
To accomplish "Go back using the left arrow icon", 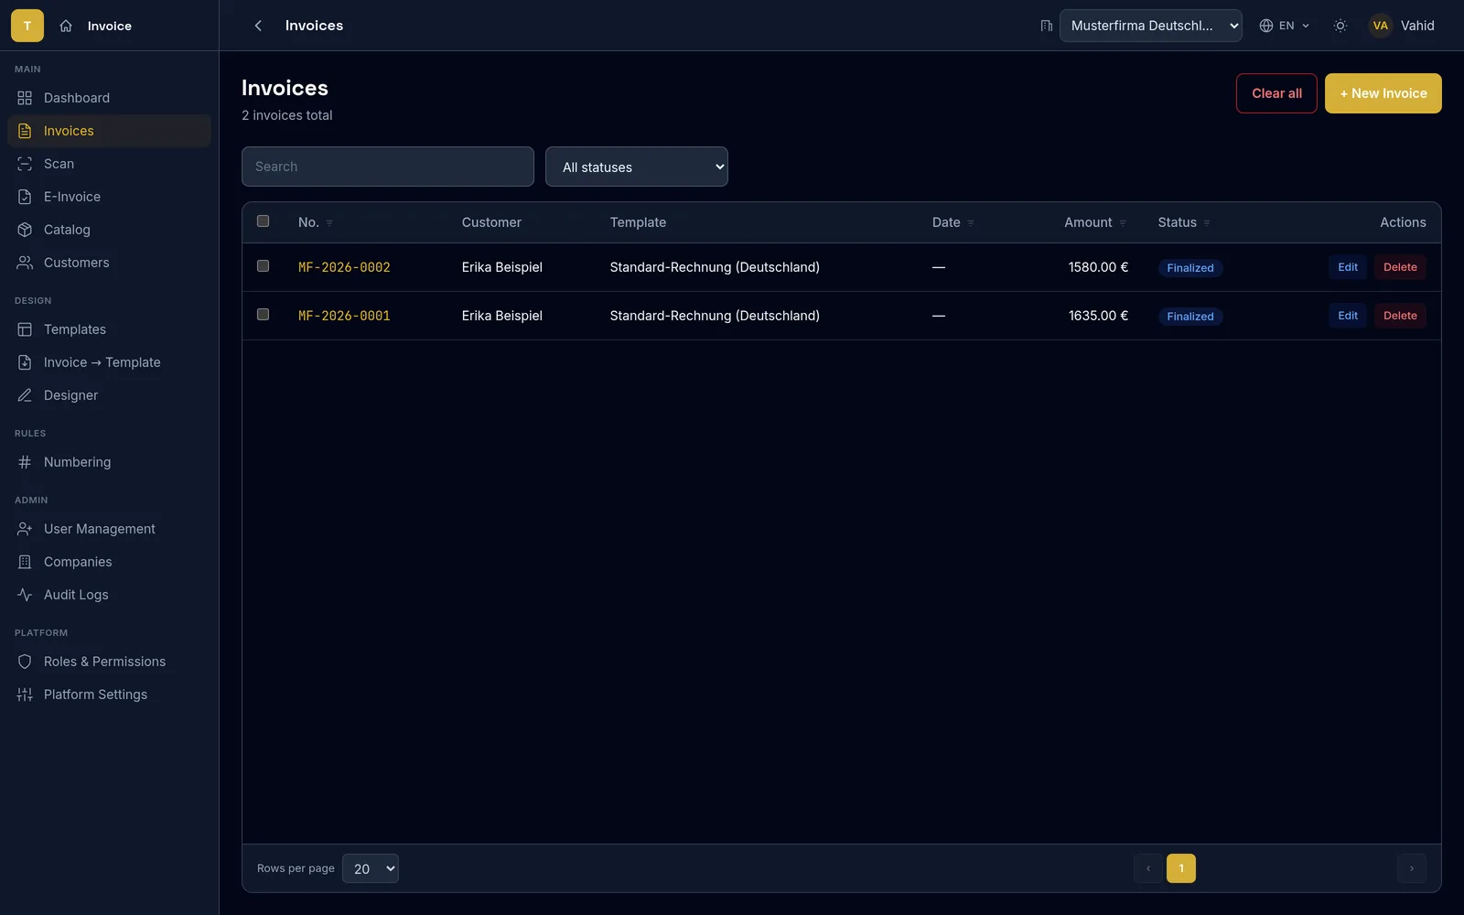I will [x=258, y=26].
